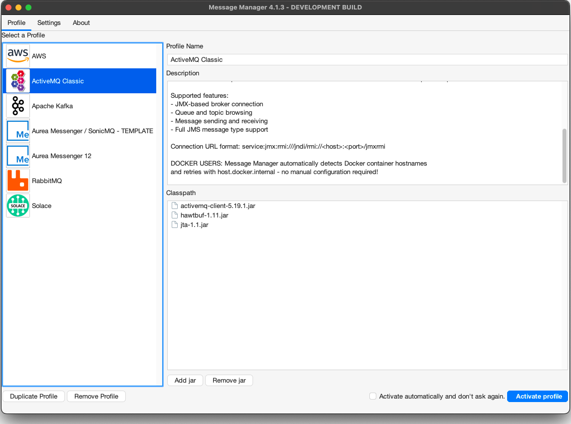The image size is (571, 424).
Task: Switch to the Profile tab
Action: point(16,23)
